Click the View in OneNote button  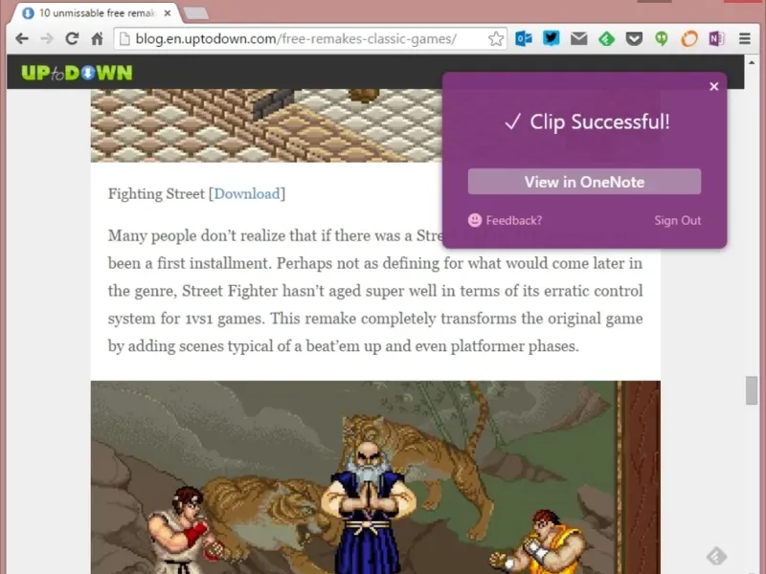pyautogui.click(x=584, y=182)
